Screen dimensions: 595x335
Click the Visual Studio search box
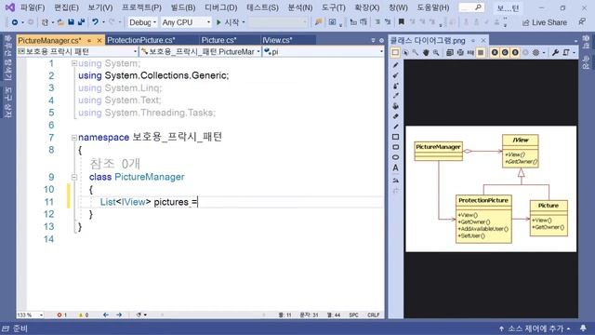471,7
